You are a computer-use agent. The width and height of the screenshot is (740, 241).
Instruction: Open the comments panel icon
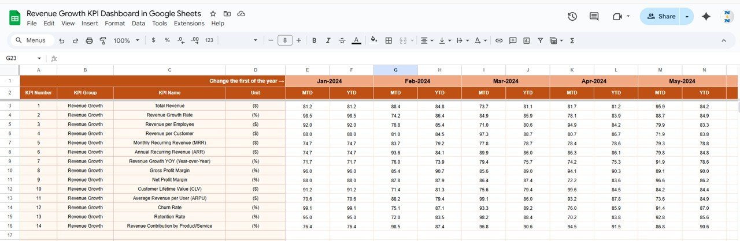coord(594,17)
